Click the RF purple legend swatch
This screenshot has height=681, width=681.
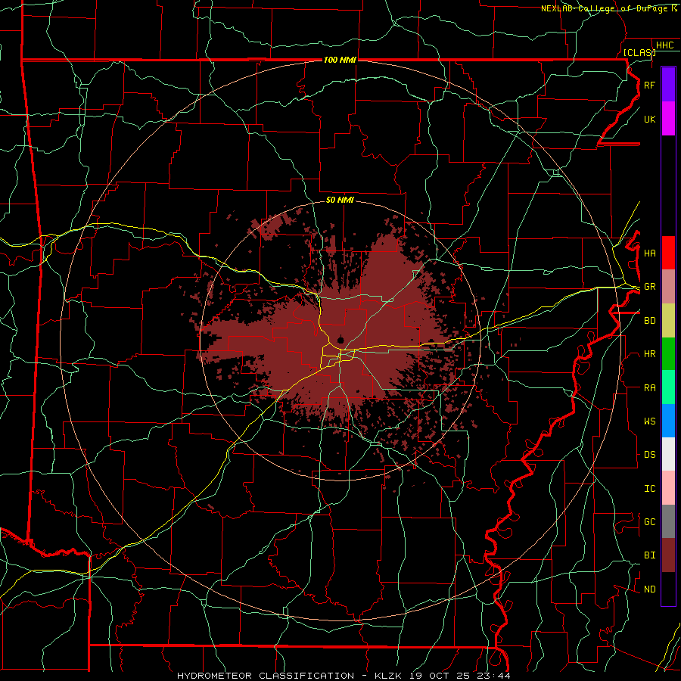[x=668, y=85]
